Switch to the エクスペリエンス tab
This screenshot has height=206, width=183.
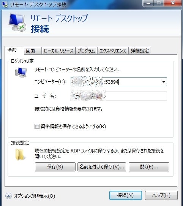point(113,51)
